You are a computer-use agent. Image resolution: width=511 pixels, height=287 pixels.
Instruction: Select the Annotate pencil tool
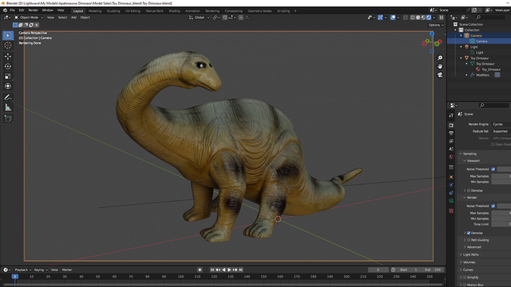pyautogui.click(x=8, y=98)
